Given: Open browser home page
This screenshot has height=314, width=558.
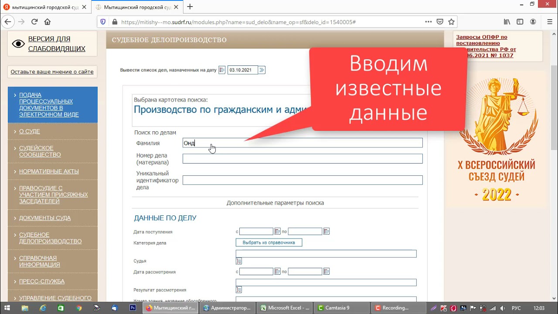Looking at the screenshot, I should (x=48, y=22).
